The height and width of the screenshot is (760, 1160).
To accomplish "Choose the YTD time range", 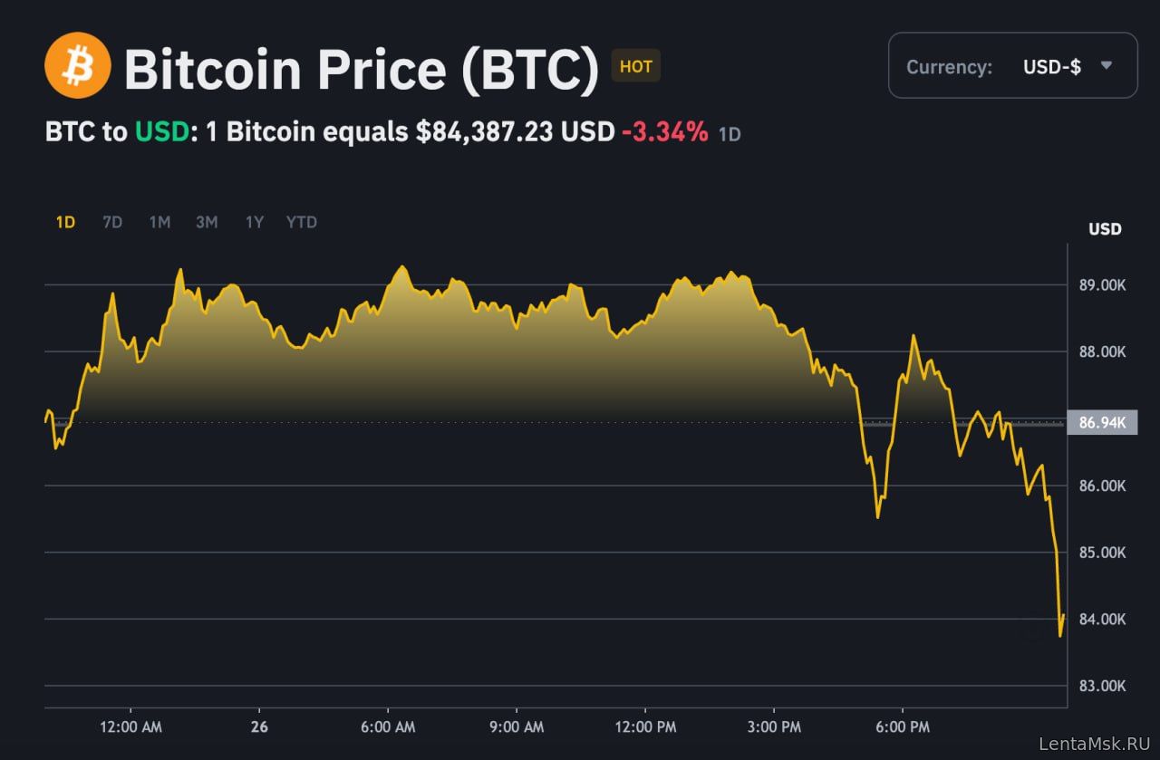I will click(302, 222).
